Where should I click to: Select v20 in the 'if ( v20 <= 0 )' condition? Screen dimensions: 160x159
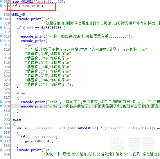(x=26, y=6)
